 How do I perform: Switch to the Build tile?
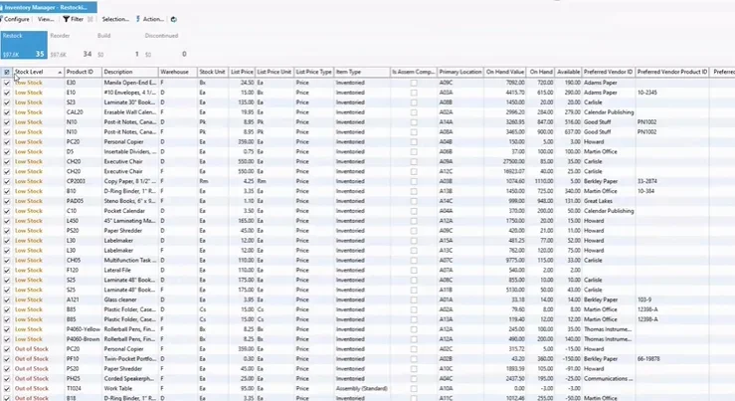point(118,45)
